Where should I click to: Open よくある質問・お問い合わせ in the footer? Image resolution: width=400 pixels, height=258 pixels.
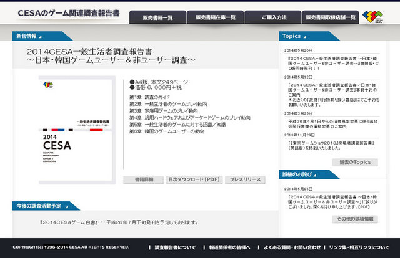pos(295,247)
